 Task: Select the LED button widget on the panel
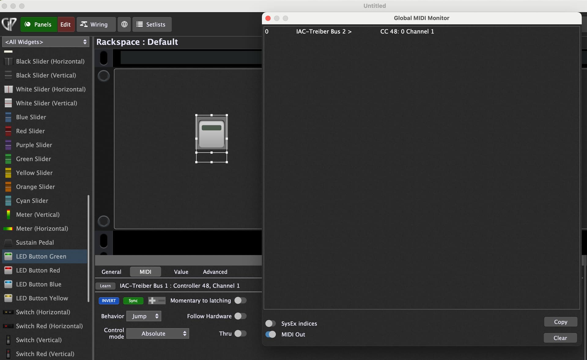212,134
